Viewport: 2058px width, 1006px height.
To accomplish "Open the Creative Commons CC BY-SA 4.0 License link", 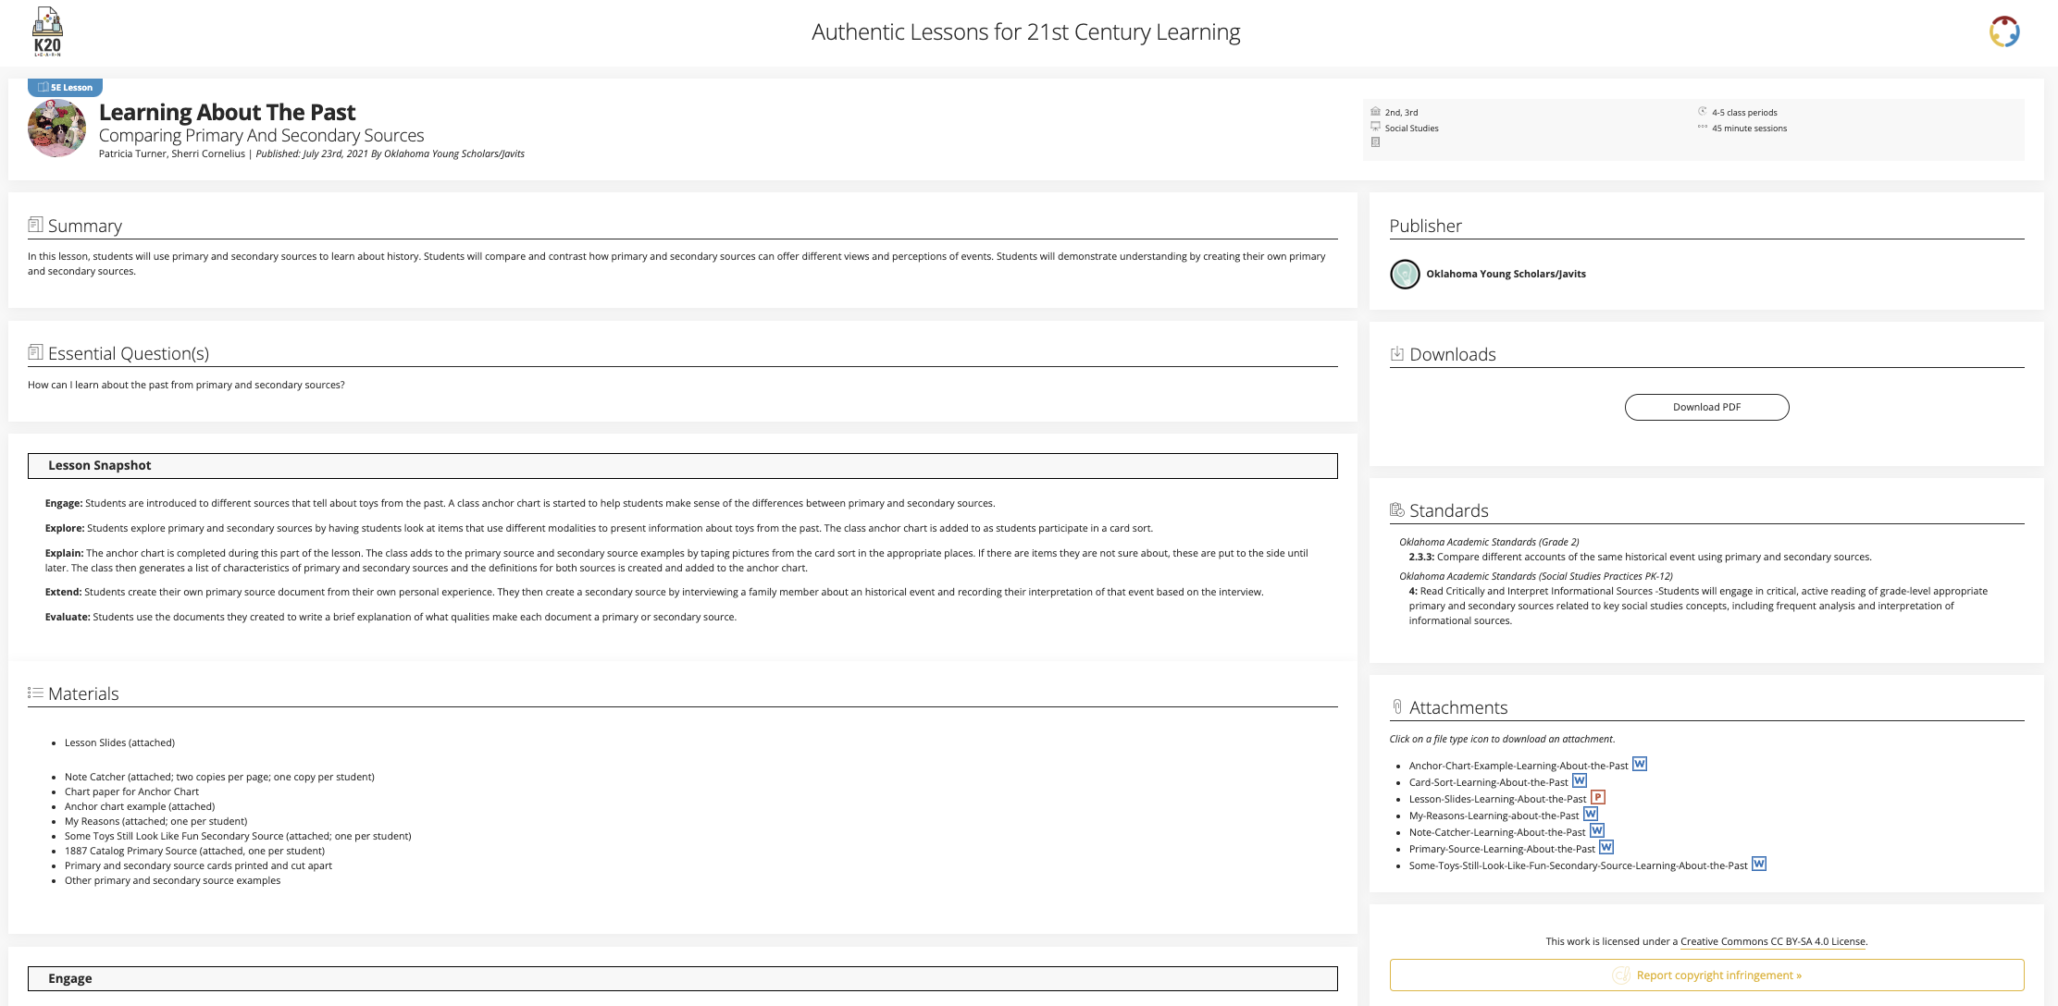I will click(x=1772, y=940).
